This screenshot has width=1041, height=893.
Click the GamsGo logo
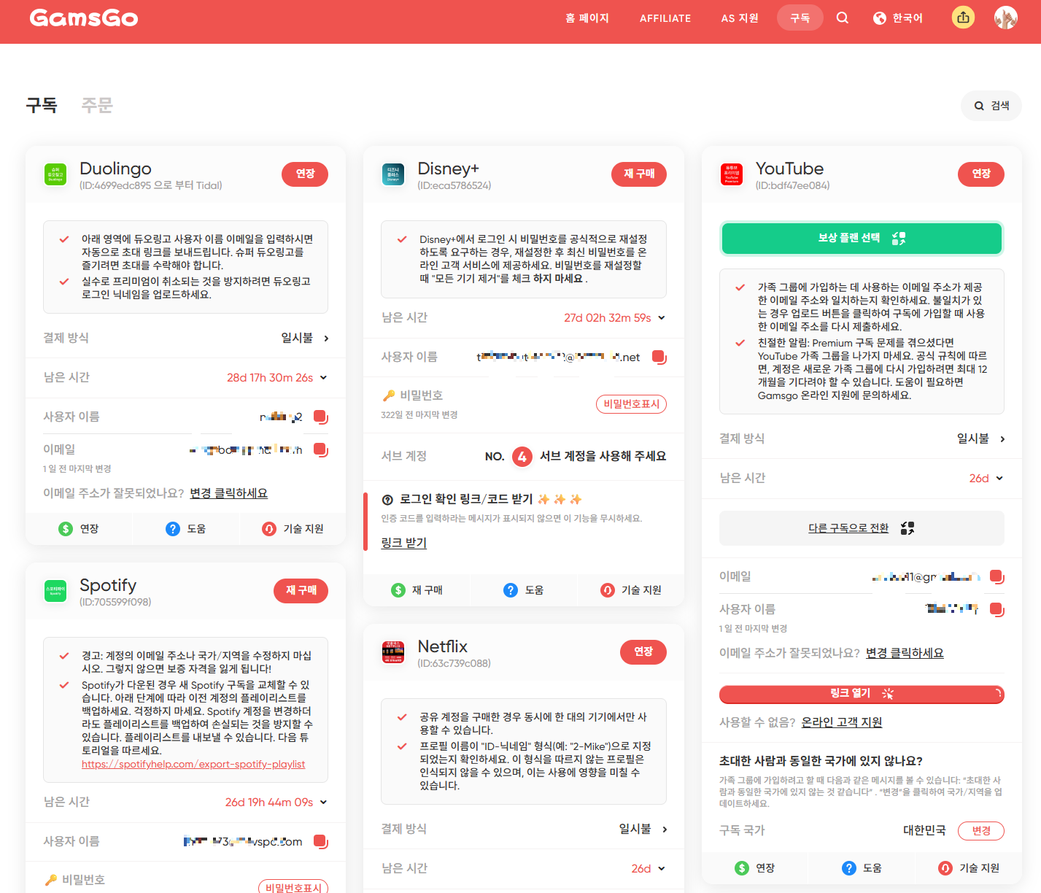[x=84, y=18]
